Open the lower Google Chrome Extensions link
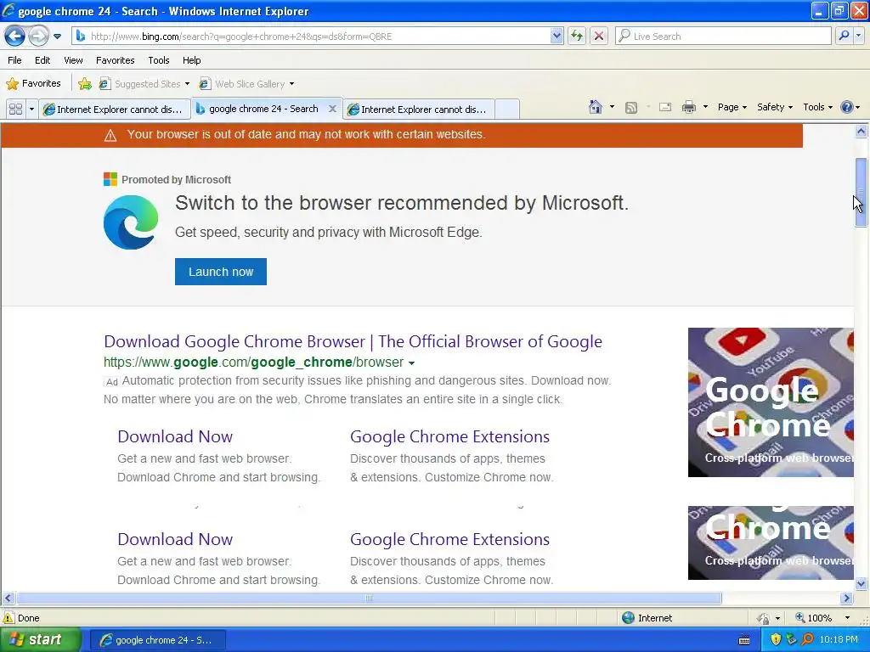Viewport: 870px width, 652px height. click(450, 539)
